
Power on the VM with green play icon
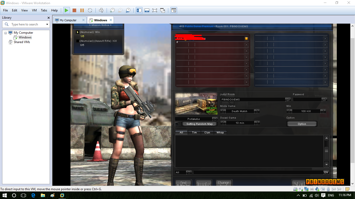coord(67,10)
